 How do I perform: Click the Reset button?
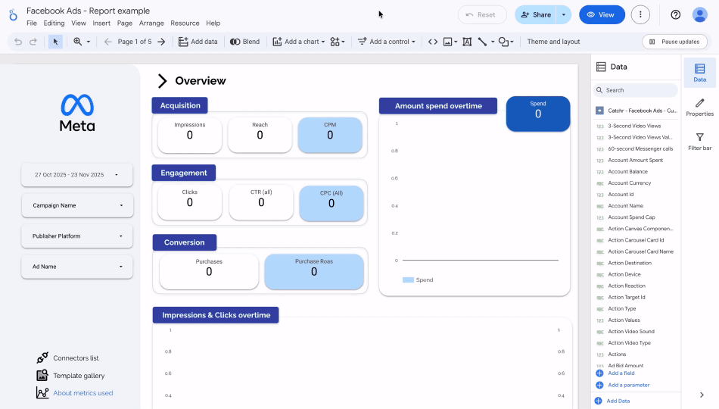tap(482, 14)
